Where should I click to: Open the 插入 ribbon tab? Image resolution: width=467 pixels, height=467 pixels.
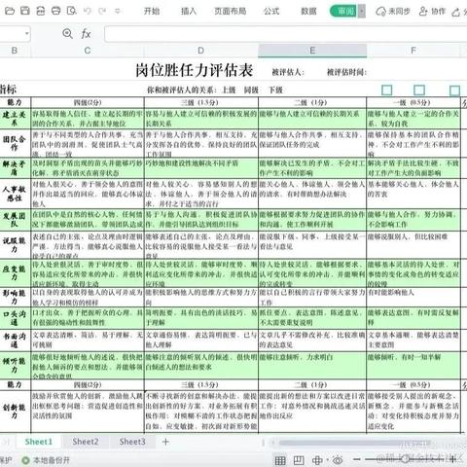[189, 12]
